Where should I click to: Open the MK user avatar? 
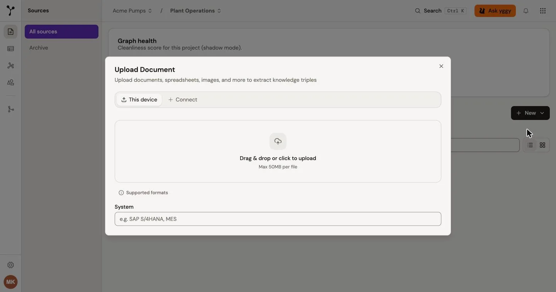[11, 282]
